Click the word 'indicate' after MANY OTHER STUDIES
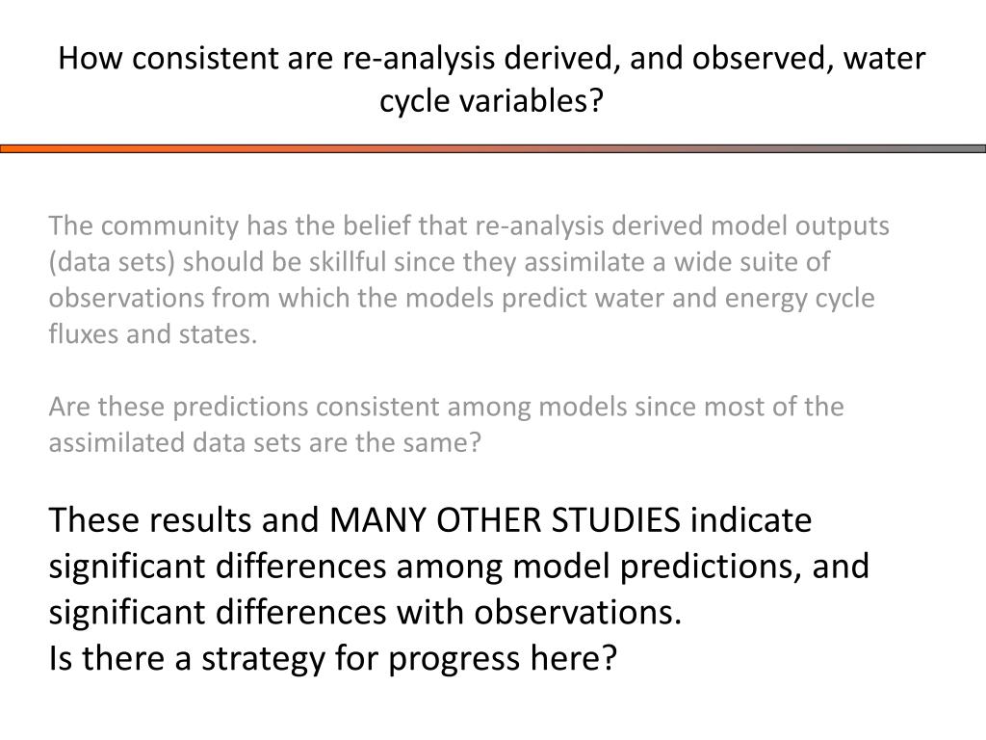 tap(751, 520)
